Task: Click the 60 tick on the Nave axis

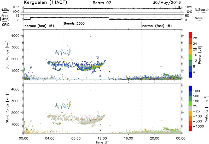Action: tap(187, 16)
